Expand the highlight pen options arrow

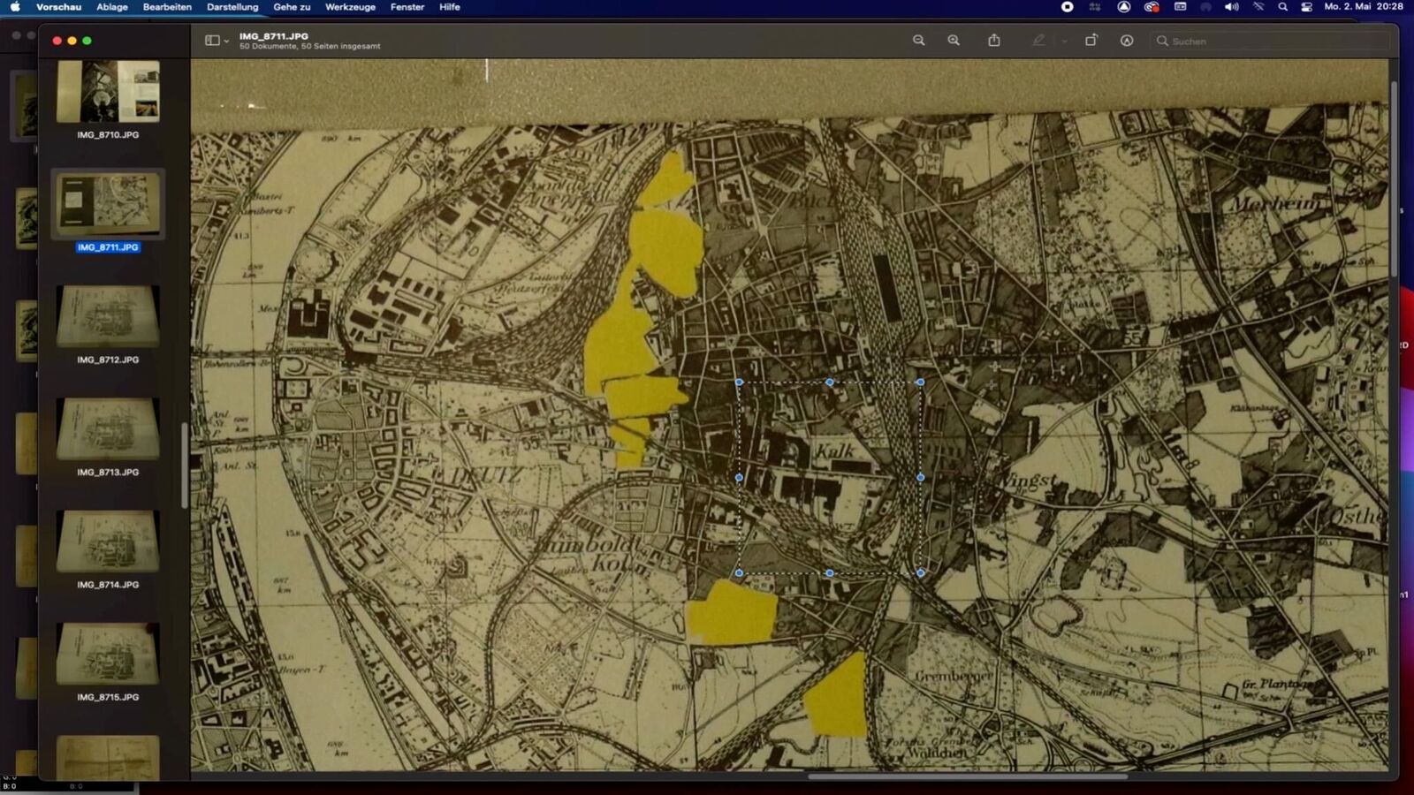pos(1064,42)
